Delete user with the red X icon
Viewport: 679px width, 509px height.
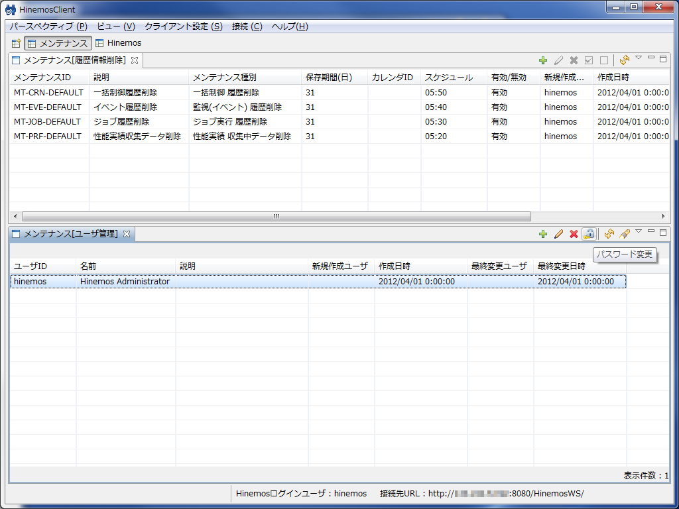coord(574,234)
